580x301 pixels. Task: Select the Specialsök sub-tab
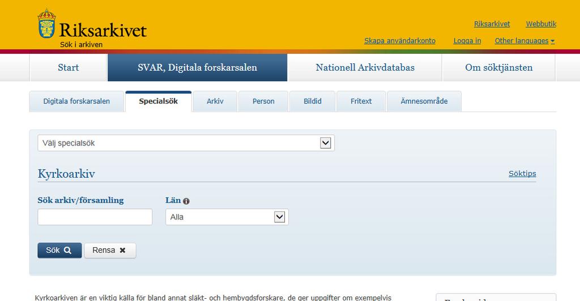click(159, 101)
